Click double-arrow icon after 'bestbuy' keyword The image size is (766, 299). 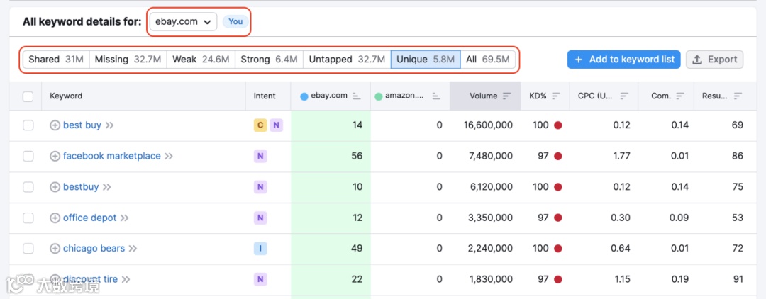coord(107,187)
